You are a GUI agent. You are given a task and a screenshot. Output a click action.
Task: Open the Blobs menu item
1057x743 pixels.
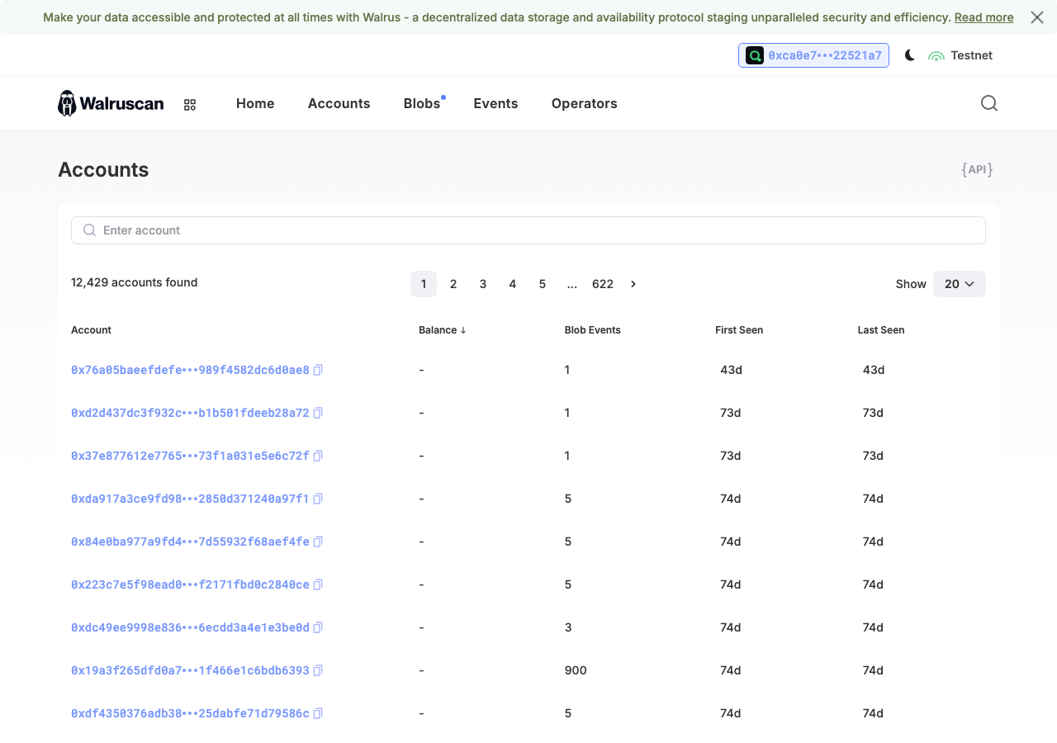click(422, 103)
